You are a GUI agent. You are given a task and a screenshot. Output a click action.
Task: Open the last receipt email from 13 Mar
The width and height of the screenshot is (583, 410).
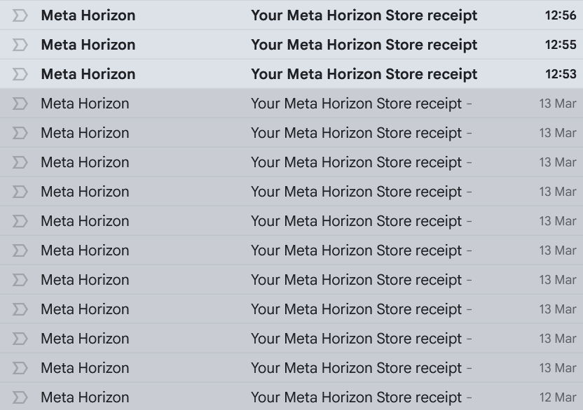pyautogui.click(x=356, y=368)
